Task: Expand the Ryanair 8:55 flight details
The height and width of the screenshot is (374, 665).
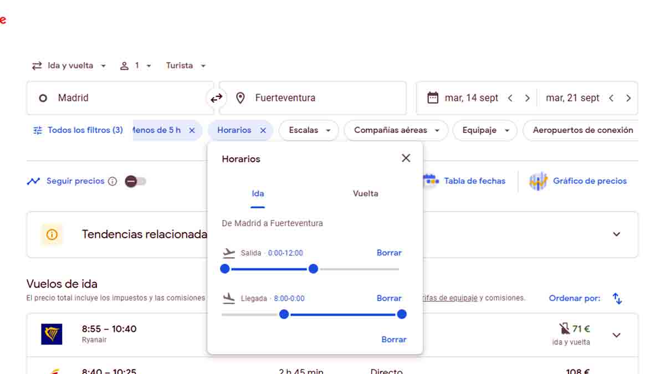Action: (x=616, y=335)
